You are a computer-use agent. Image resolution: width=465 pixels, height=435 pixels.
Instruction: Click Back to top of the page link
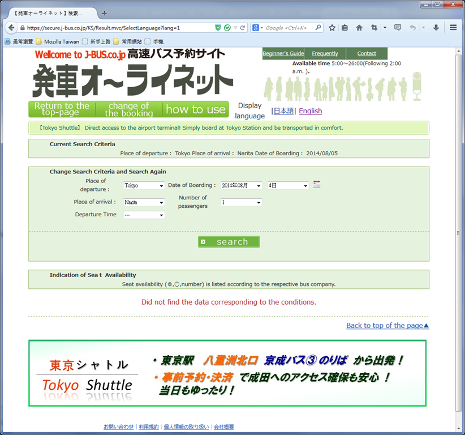(387, 326)
